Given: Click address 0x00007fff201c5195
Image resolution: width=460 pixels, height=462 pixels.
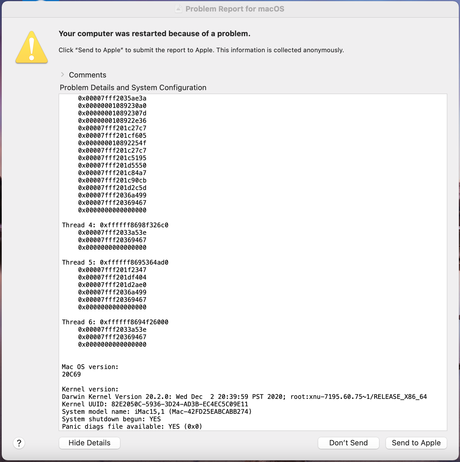Looking at the screenshot, I should tap(112, 158).
